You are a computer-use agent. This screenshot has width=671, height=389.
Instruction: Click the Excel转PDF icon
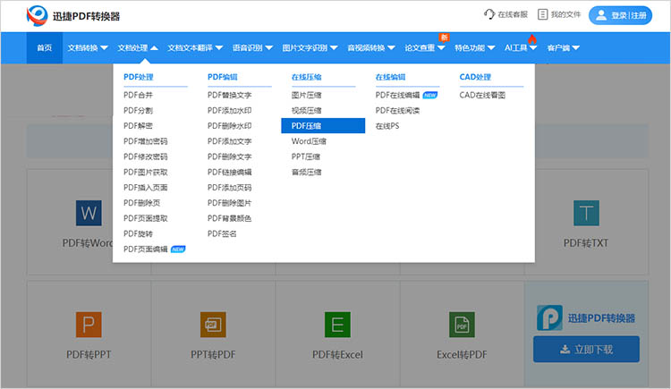[x=462, y=325]
